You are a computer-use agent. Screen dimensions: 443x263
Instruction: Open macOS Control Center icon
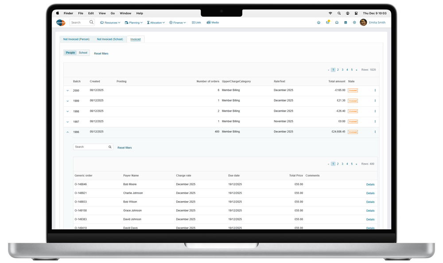pyautogui.click(x=356, y=13)
